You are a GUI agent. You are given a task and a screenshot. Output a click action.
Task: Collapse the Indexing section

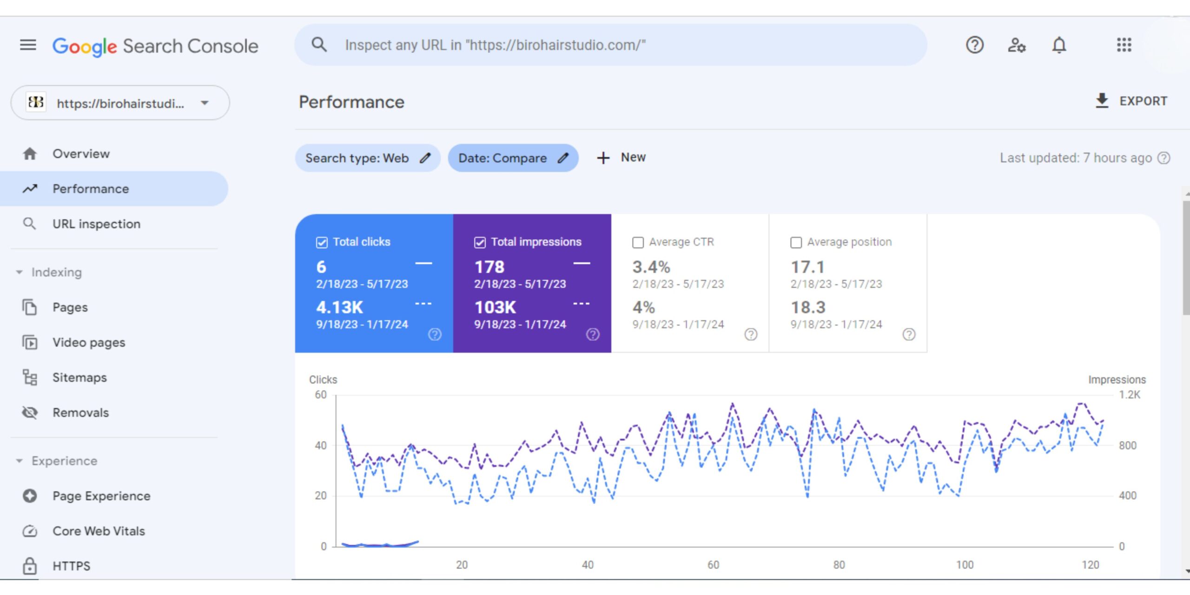pyautogui.click(x=19, y=272)
